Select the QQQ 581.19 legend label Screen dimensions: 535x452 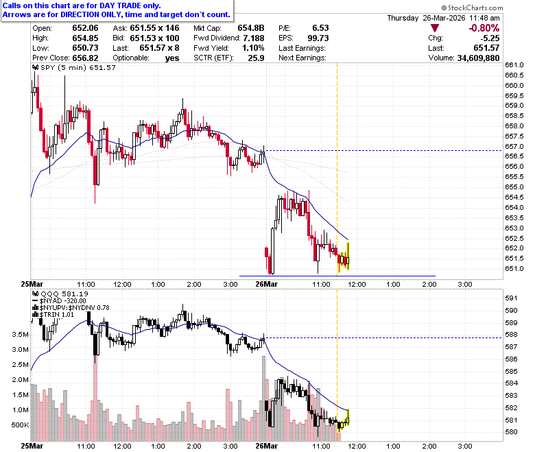(64, 294)
